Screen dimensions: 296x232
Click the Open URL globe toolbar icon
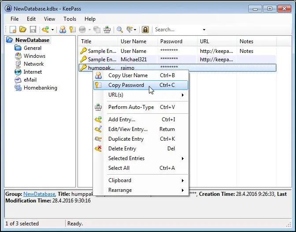[82, 30]
